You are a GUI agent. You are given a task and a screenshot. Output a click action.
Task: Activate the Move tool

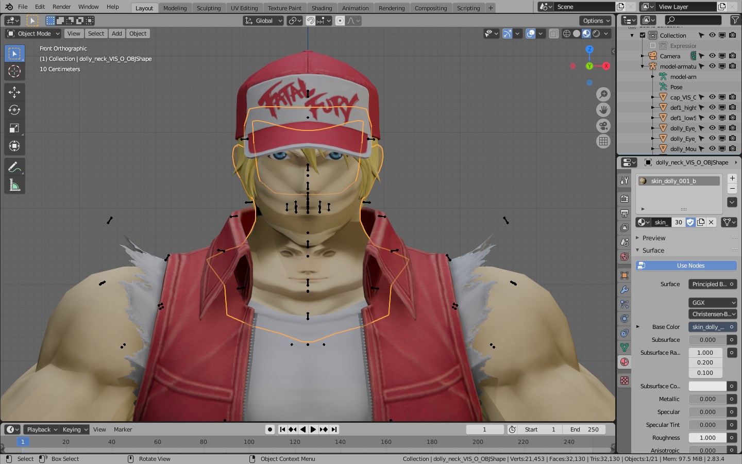pyautogui.click(x=14, y=92)
